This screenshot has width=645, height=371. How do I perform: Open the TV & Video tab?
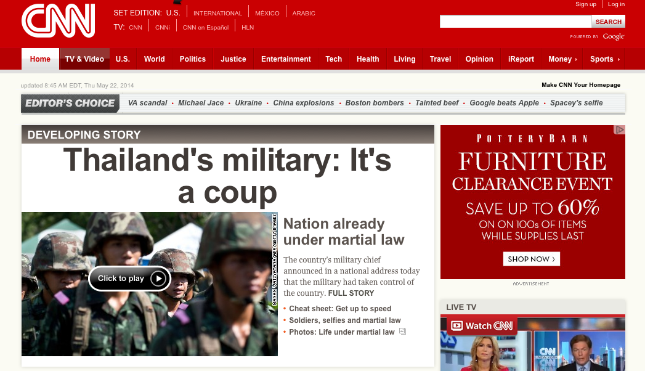click(x=85, y=59)
